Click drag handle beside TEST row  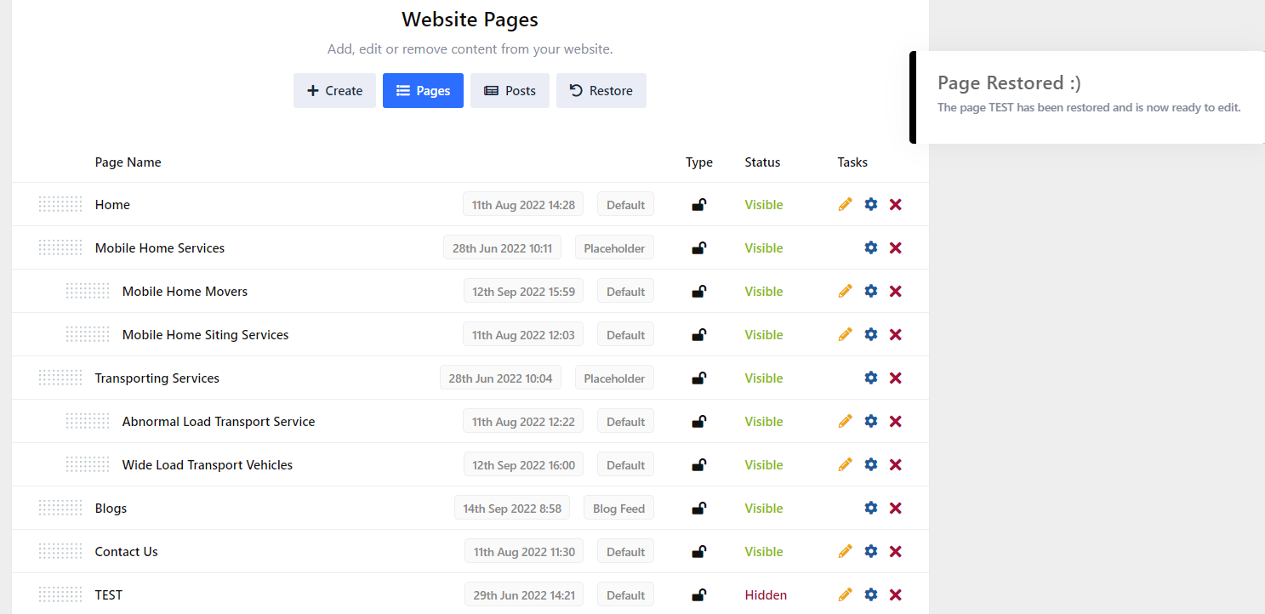click(60, 594)
